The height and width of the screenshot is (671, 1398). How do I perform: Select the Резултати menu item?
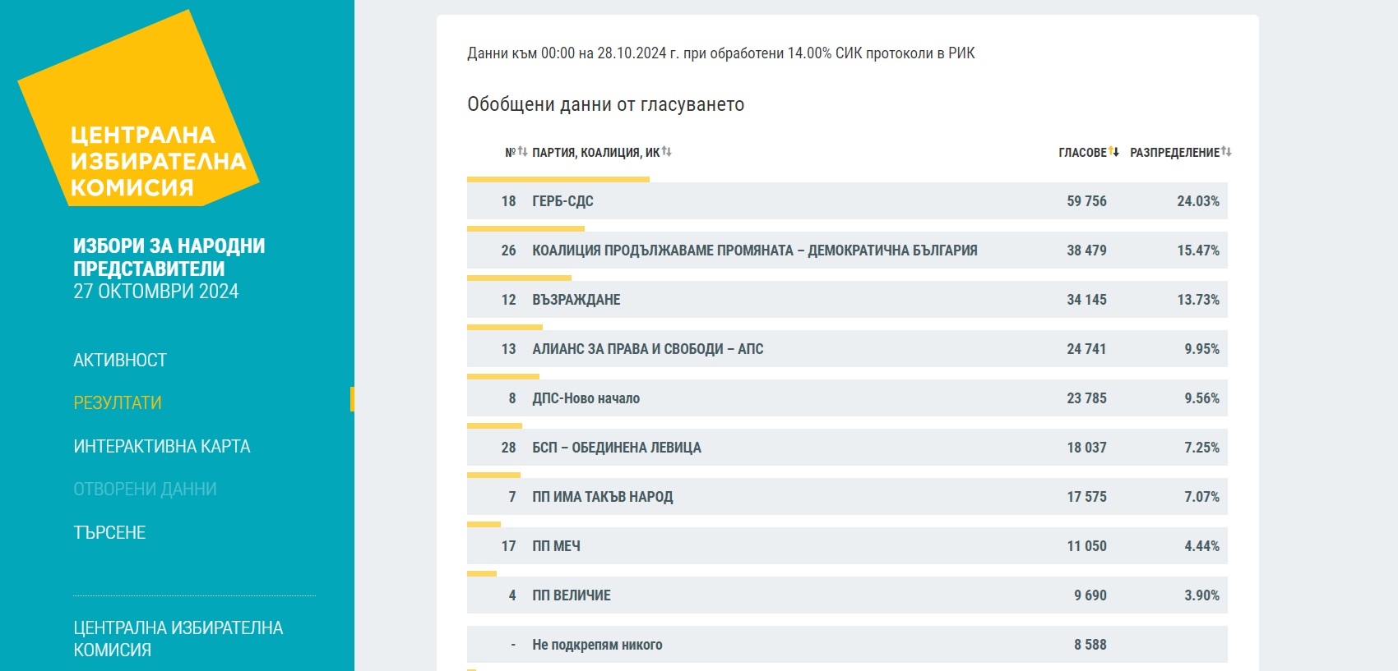118,402
